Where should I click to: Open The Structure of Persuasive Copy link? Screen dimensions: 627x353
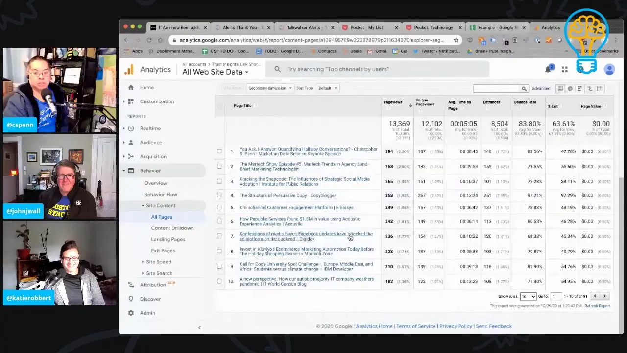pos(288,195)
